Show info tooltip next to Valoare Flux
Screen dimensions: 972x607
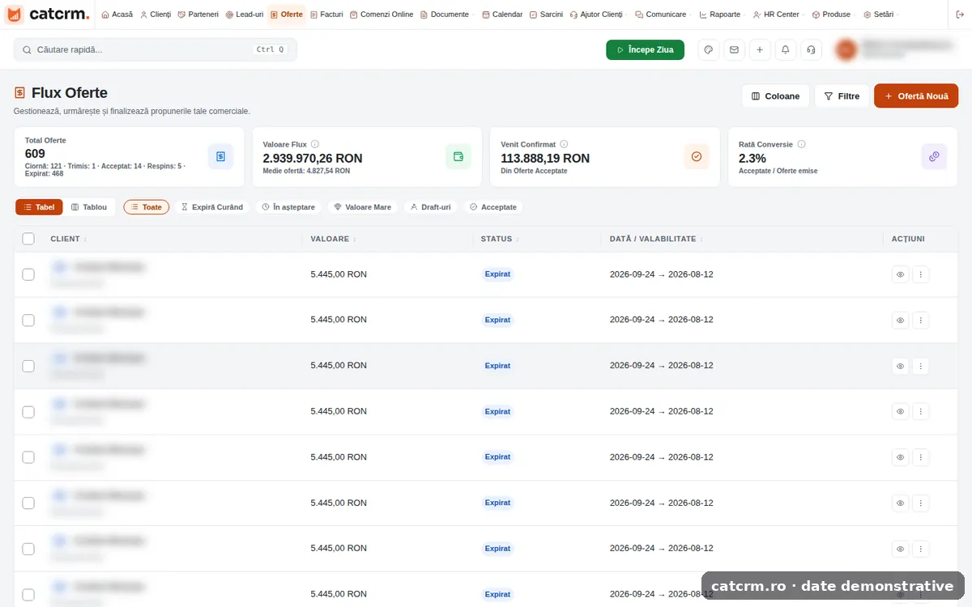(315, 144)
